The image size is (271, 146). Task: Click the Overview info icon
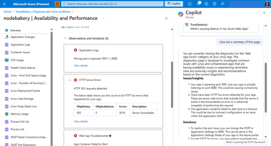[7, 30]
